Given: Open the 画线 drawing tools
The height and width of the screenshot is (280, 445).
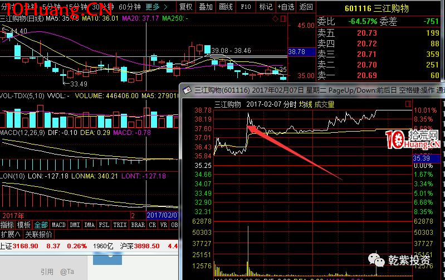Looking at the screenshot, I should (226, 7).
